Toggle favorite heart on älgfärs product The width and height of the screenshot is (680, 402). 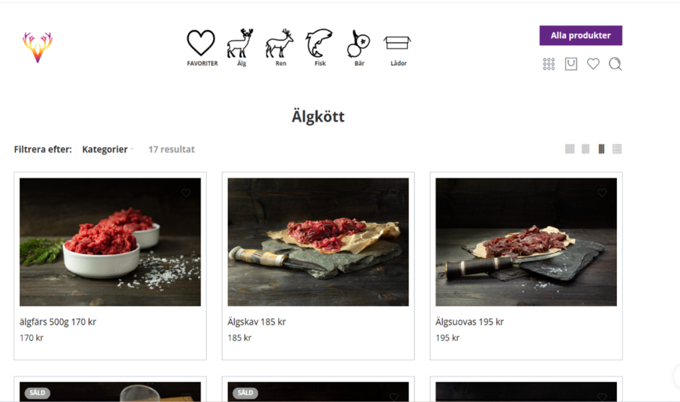pos(186,193)
